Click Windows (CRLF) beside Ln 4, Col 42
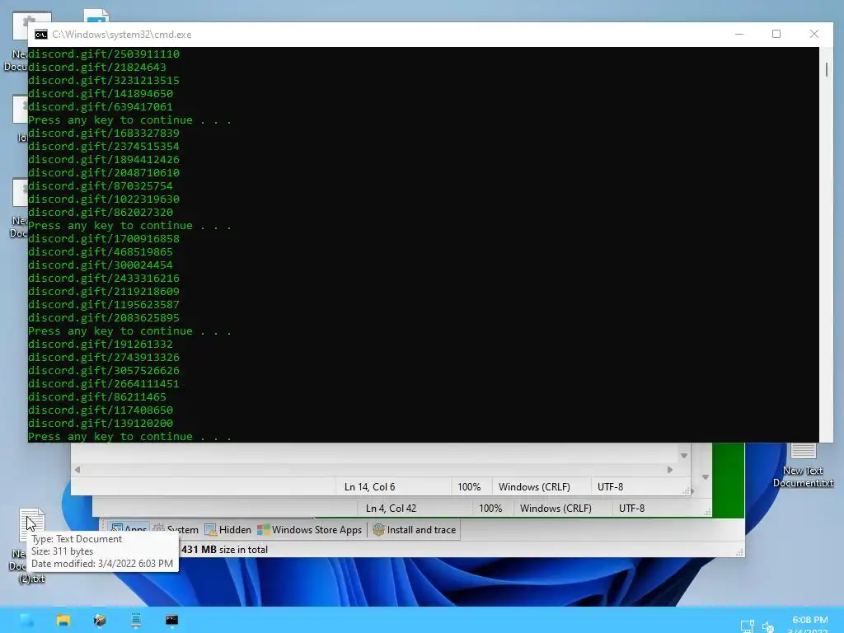 [556, 508]
